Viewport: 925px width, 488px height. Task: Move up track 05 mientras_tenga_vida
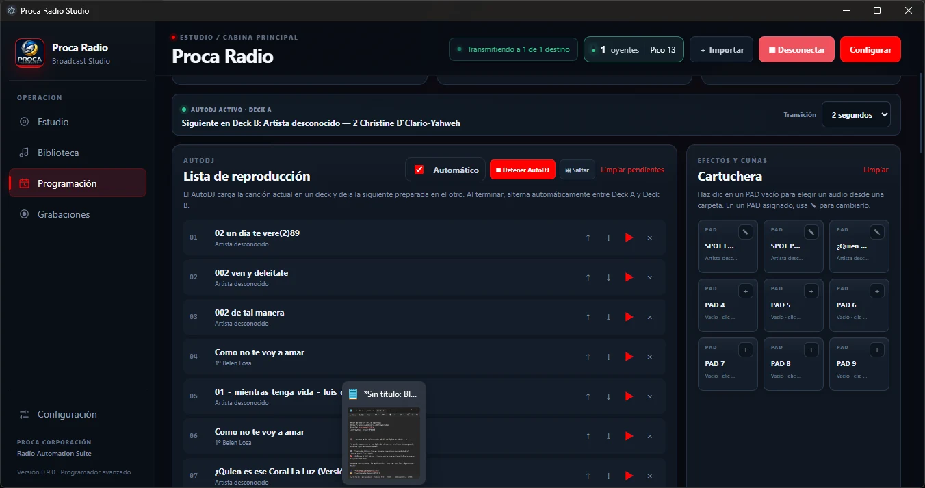coord(588,396)
